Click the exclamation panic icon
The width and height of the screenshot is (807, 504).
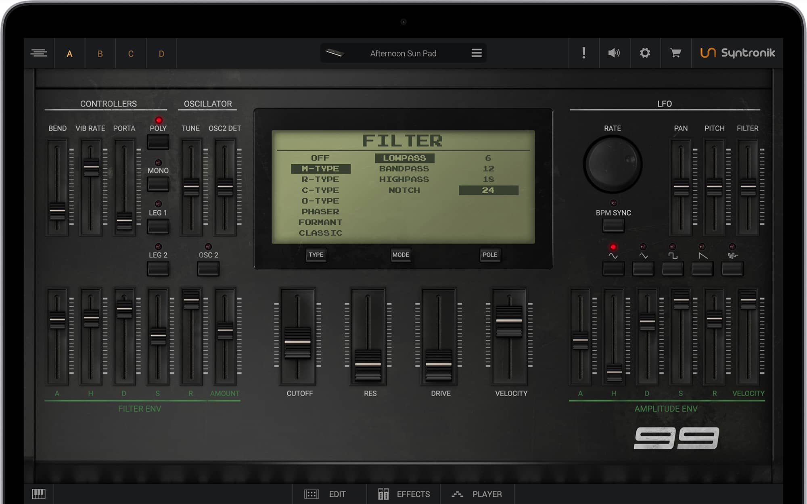584,53
